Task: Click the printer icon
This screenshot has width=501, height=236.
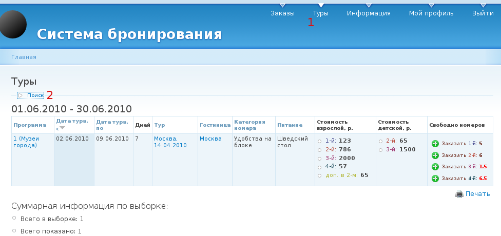Action: point(459,194)
